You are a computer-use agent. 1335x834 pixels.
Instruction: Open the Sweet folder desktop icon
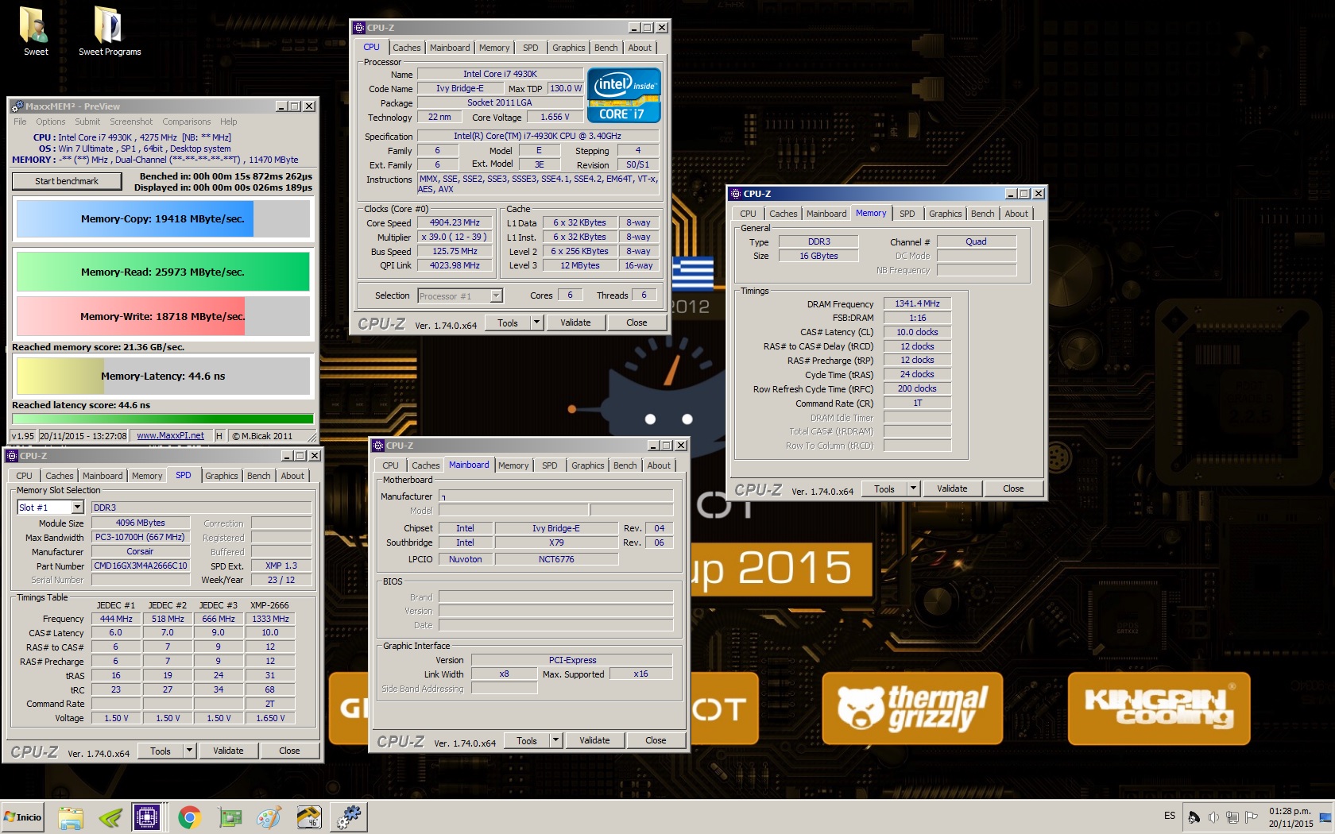[x=35, y=32]
